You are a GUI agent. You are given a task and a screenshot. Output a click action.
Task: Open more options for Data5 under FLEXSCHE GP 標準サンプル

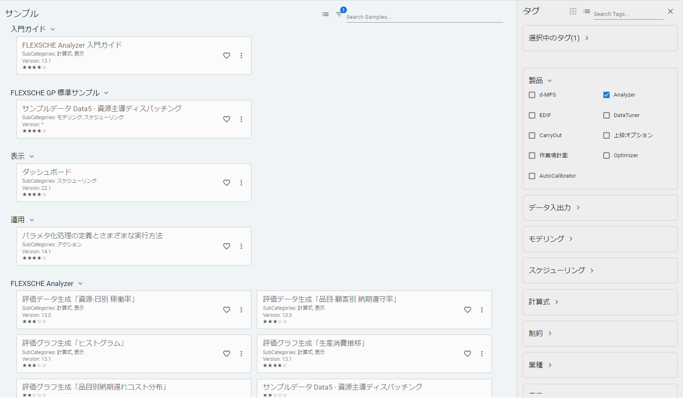tap(241, 119)
